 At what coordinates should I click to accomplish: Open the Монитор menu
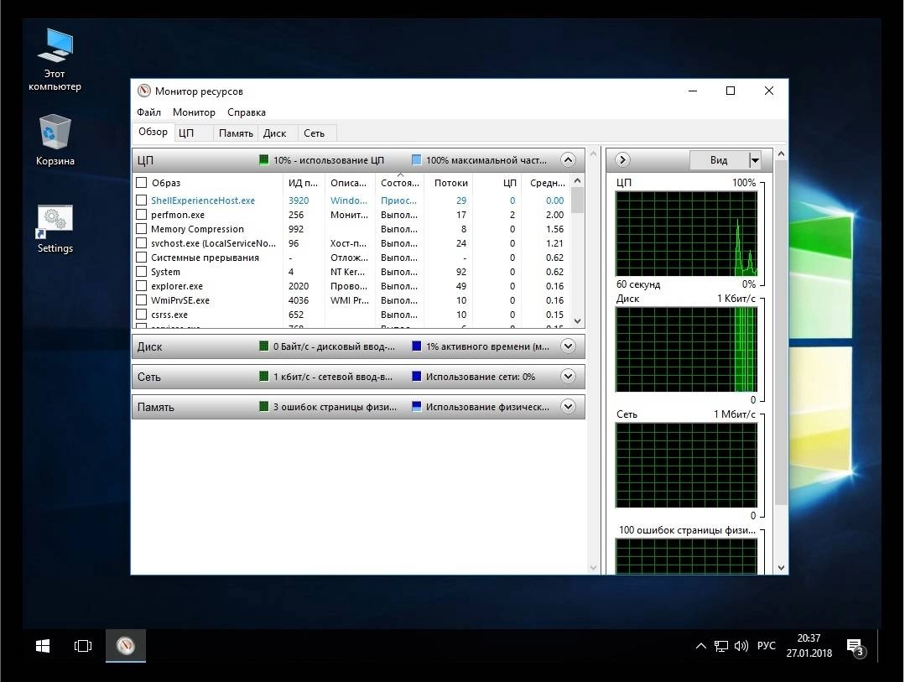pos(194,112)
